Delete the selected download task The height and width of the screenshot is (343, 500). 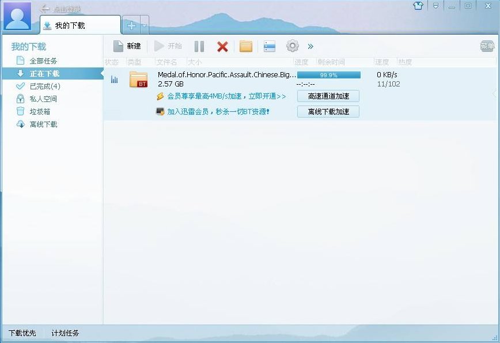pyautogui.click(x=222, y=46)
